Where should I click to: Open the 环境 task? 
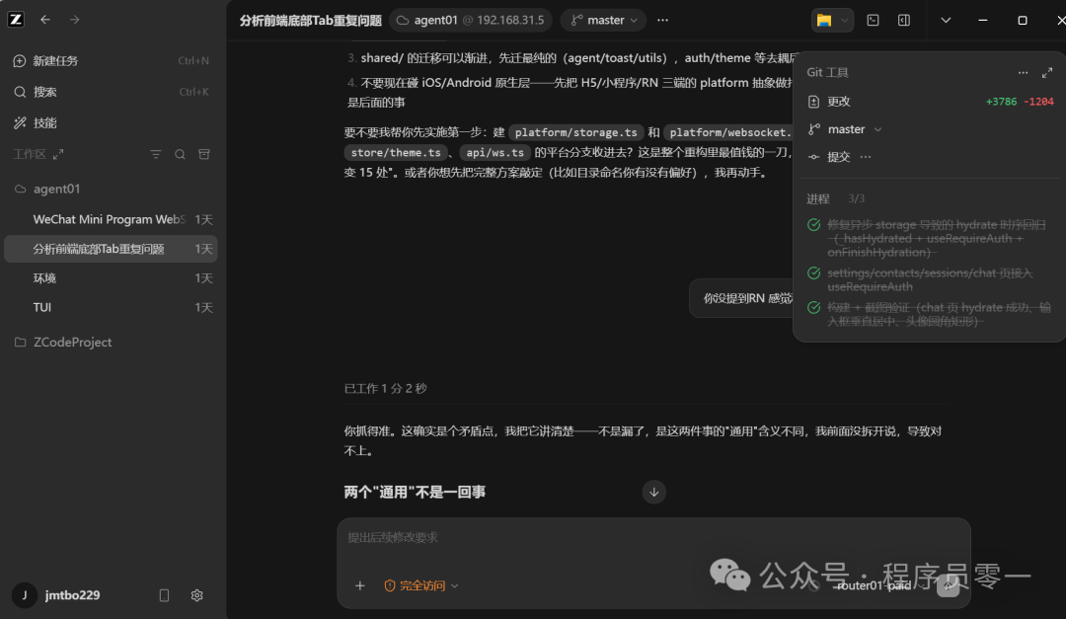[x=111, y=278]
